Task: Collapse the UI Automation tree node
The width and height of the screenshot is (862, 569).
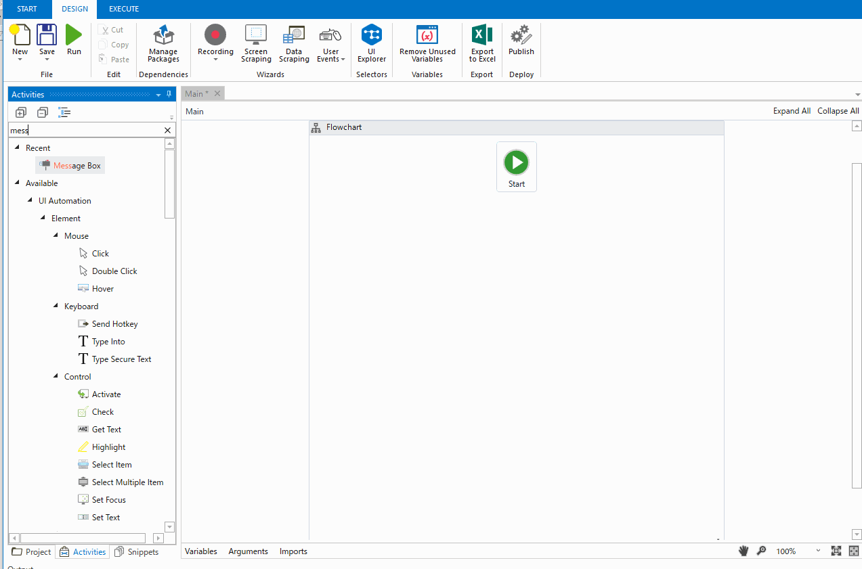Action: (30, 201)
